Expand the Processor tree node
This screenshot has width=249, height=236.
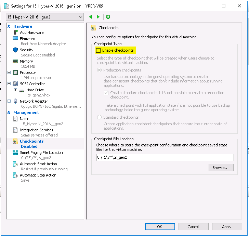click(9, 73)
